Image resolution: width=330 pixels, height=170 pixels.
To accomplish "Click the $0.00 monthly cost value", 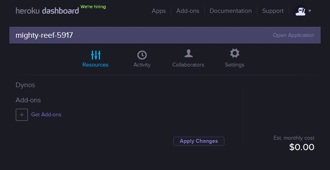I will coord(302,147).
